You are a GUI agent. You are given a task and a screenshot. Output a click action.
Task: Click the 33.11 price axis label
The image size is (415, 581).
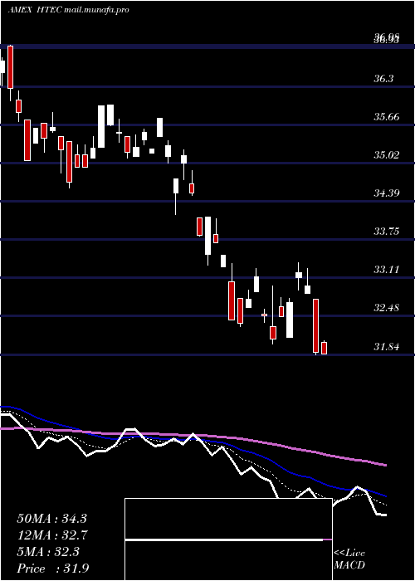pyautogui.click(x=387, y=270)
